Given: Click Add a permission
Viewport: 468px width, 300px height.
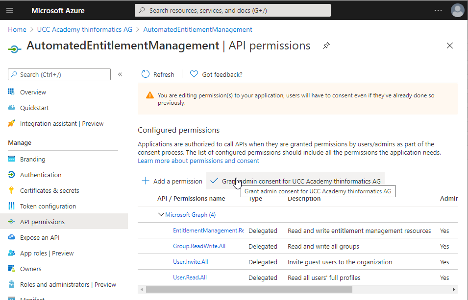Looking at the screenshot, I should coord(172,181).
